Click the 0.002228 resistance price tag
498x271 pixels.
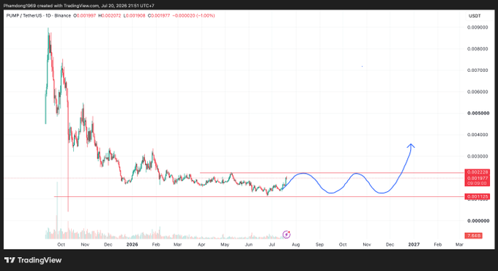[477, 172]
